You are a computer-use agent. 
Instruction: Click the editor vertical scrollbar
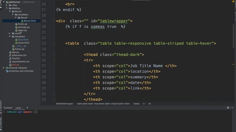point(233,36)
